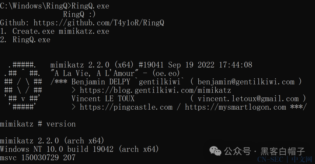Viewport: 315px width, 164px height.
Task: Click the msvc 150030729 207 line
Action: click(38, 158)
